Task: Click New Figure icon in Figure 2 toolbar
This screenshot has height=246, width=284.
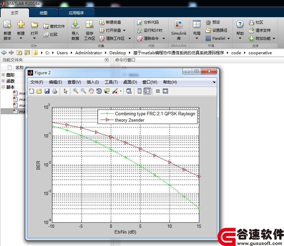Action: tap(31, 91)
